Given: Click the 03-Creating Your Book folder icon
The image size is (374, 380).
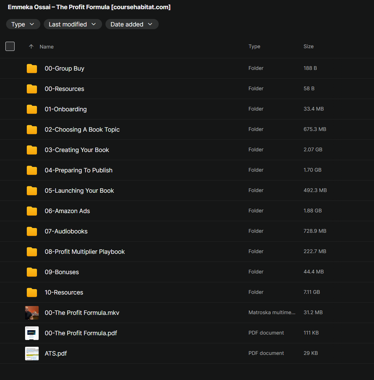Looking at the screenshot, I should (32, 150).
